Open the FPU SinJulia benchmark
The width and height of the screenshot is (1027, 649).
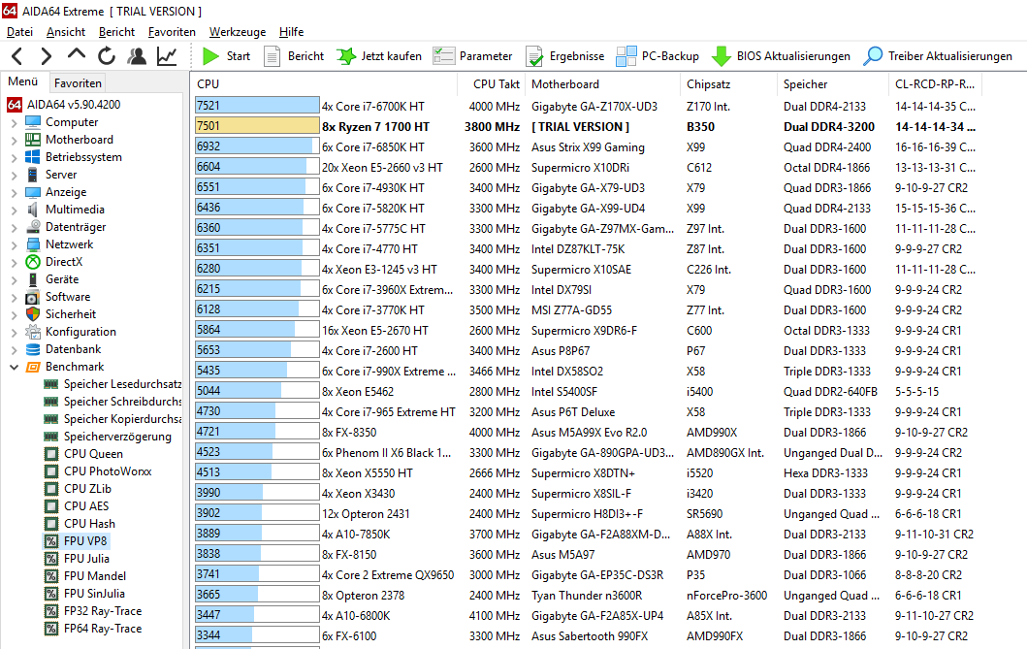pos(84,594)
